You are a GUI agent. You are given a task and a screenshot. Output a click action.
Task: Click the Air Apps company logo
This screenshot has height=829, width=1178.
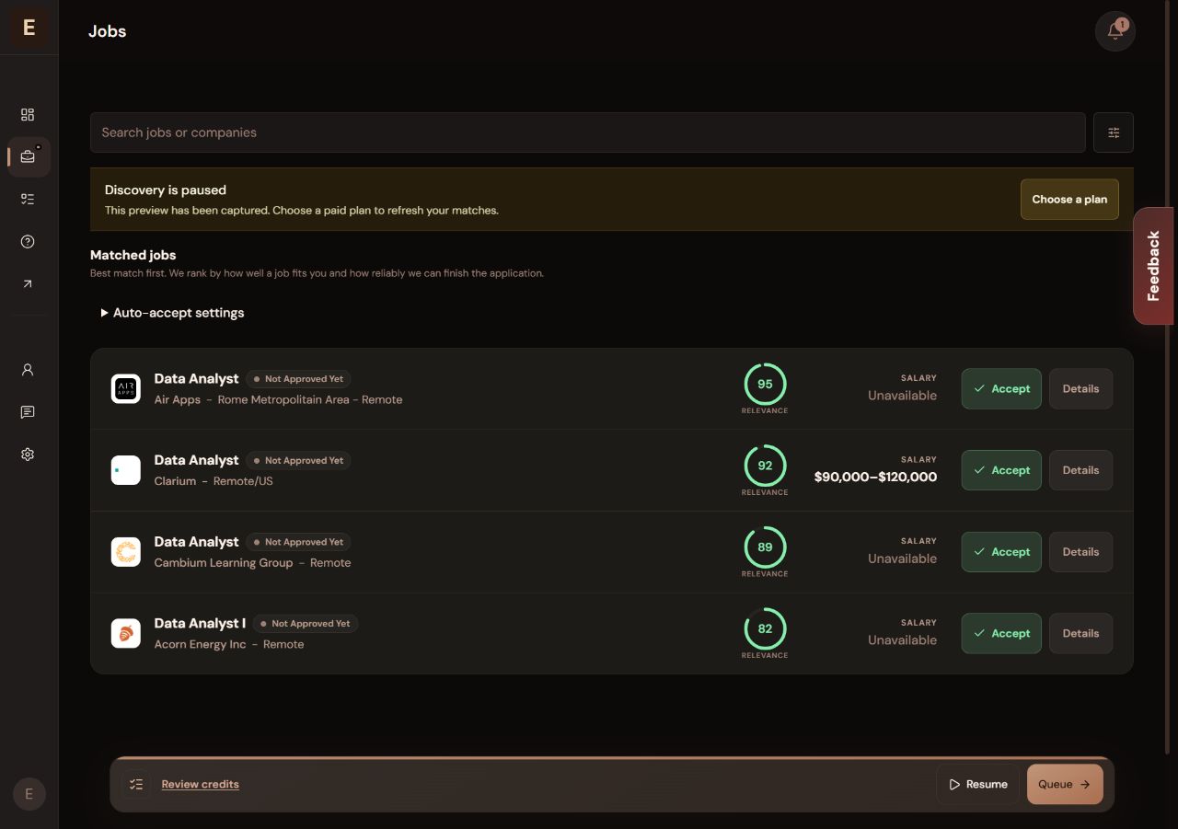point(126,389)
